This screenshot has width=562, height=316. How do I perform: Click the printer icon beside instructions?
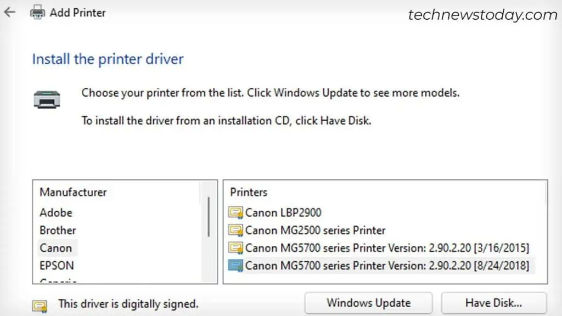pyautogui.click(x=47, y=100)
